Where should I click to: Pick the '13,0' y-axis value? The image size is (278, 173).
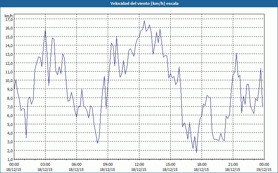pyautogui.click(x=9, y=54)
